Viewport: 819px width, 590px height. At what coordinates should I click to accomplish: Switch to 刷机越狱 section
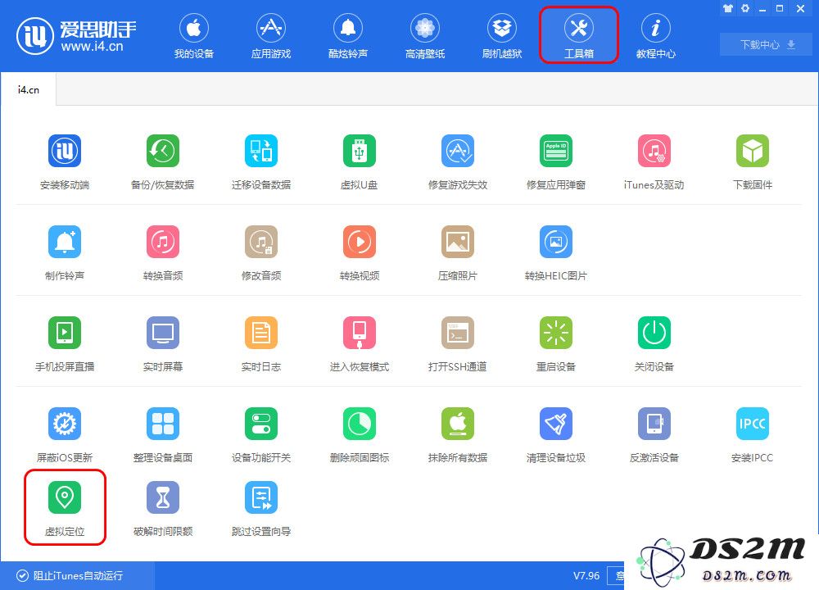502,35
